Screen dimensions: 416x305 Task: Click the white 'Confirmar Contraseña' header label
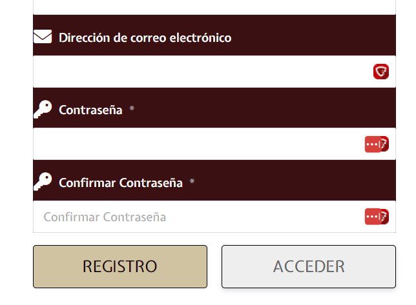tap(121, 182)
